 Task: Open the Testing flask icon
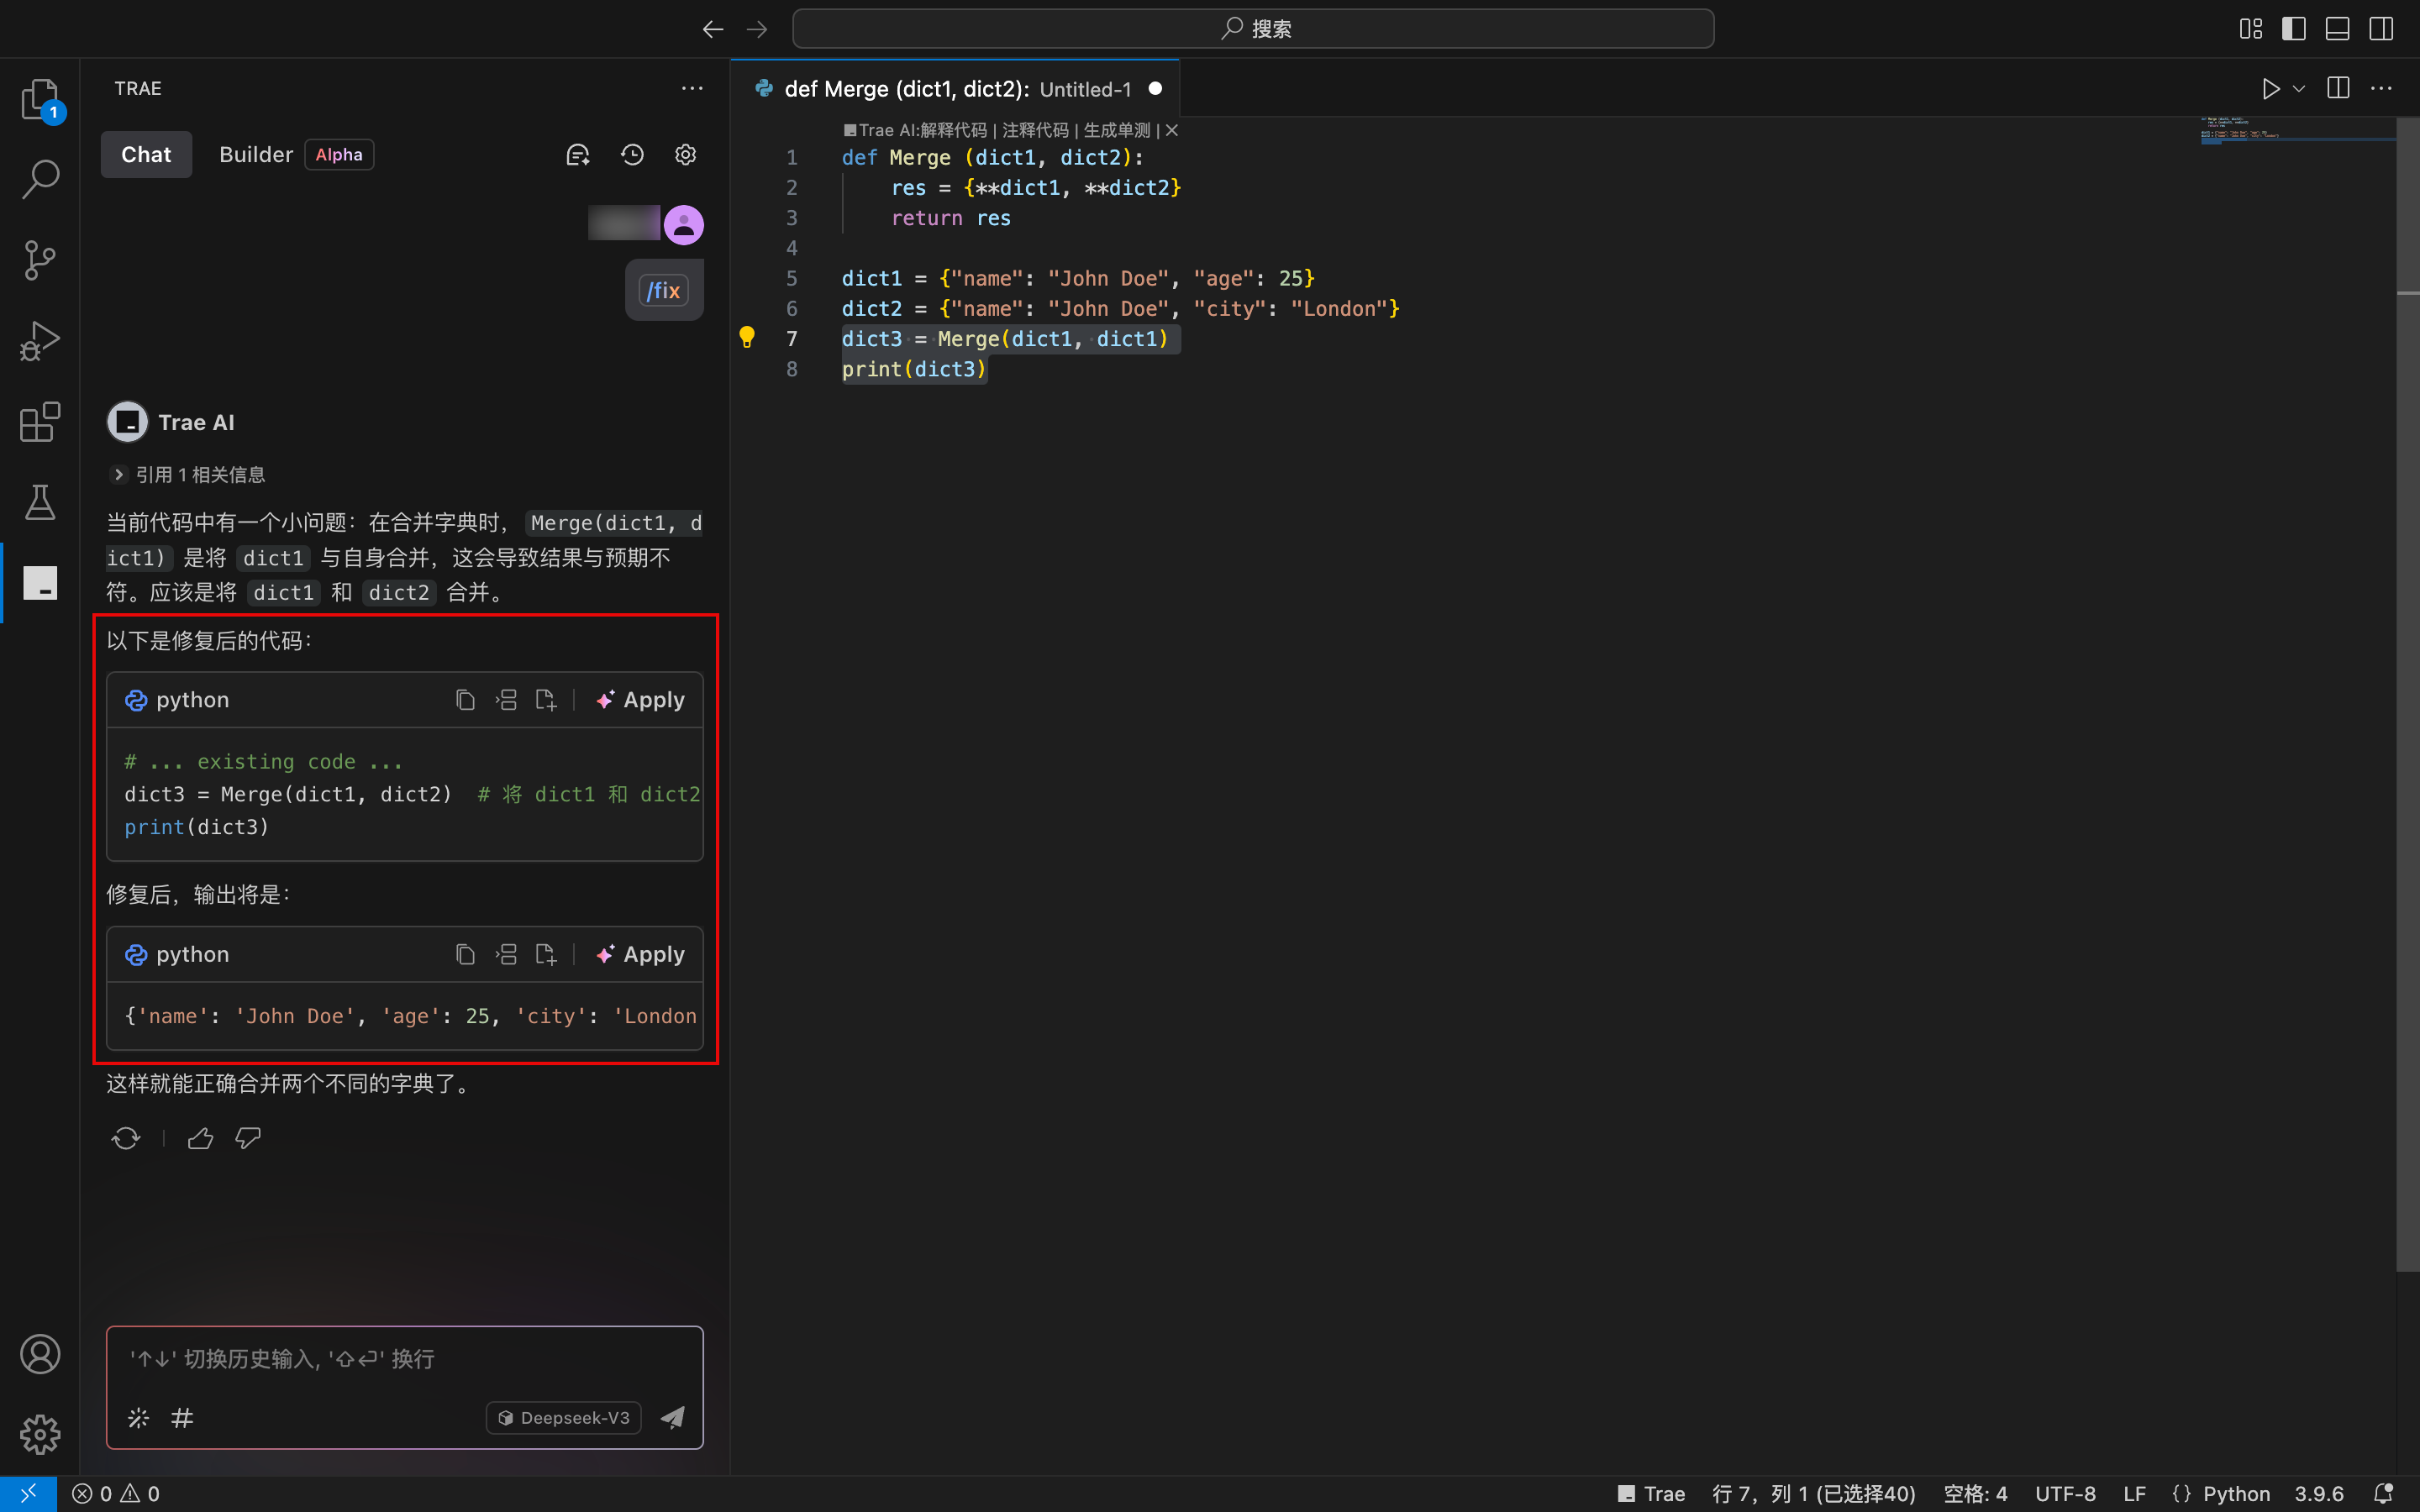click(40, 502)
